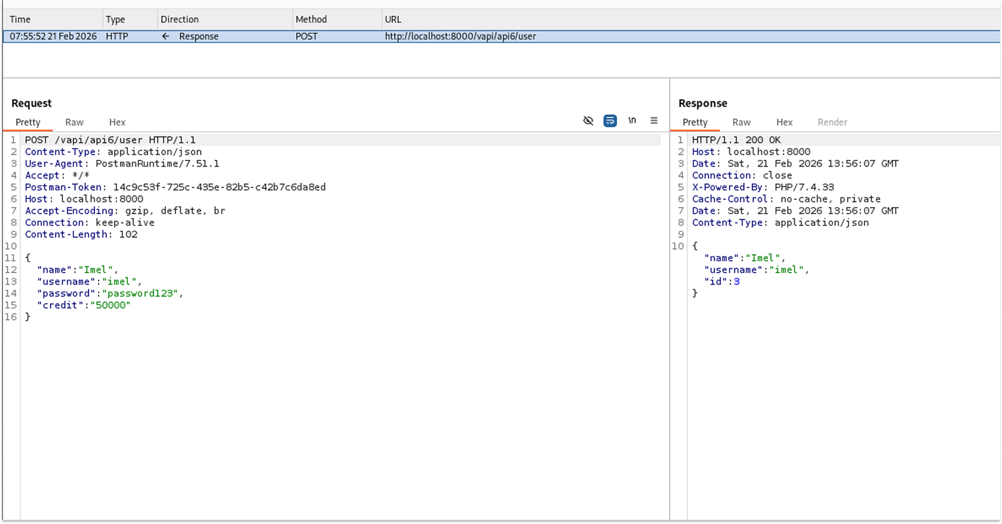Click the Method column header
1002x524 pixels.
coord(311,19)
